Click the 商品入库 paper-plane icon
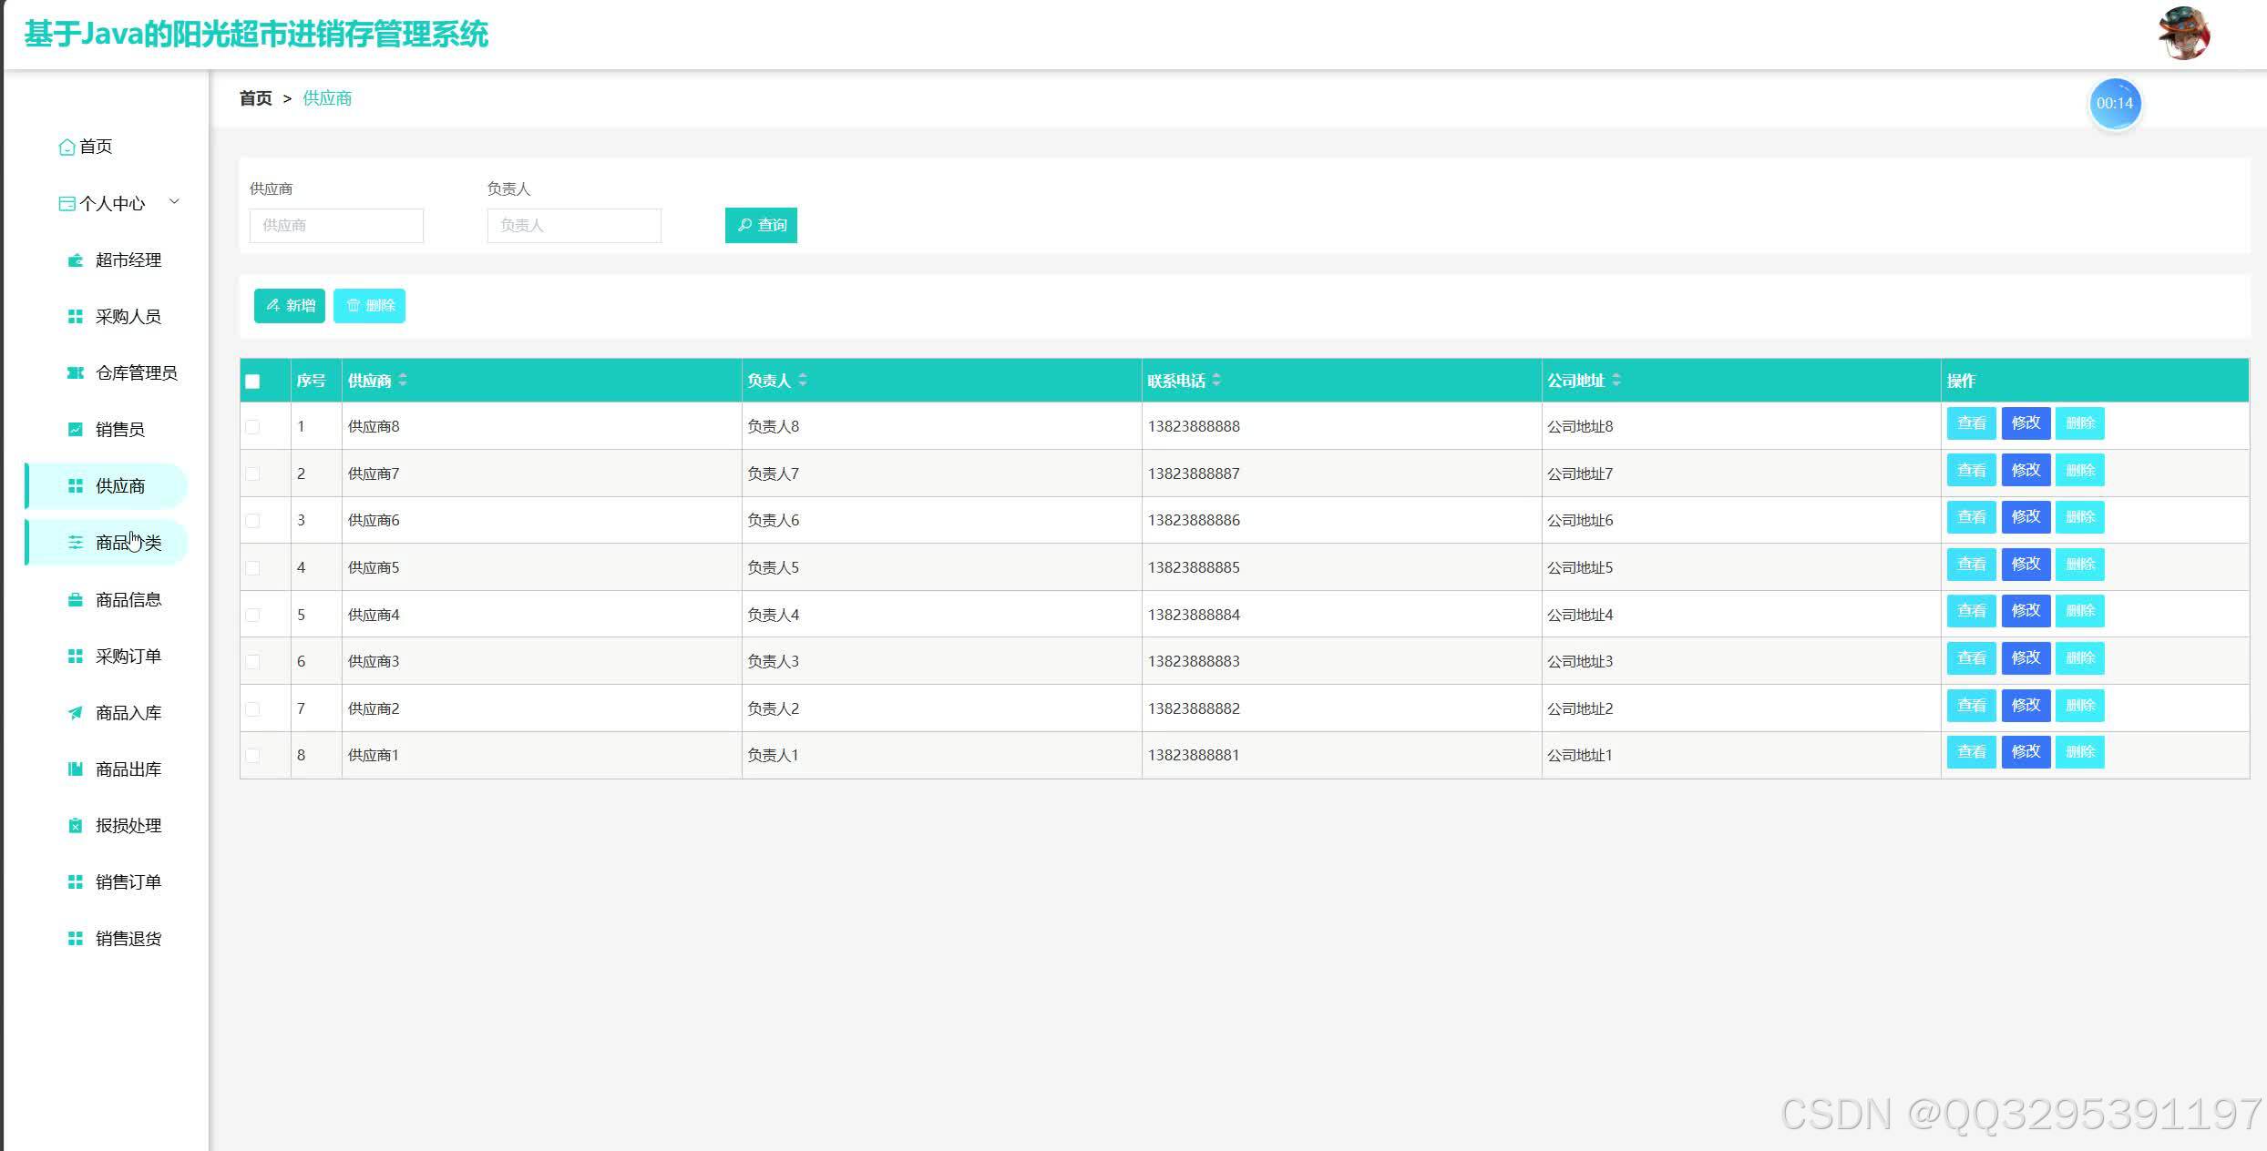Screen dimensions: 2267x1151 (76, 713)
